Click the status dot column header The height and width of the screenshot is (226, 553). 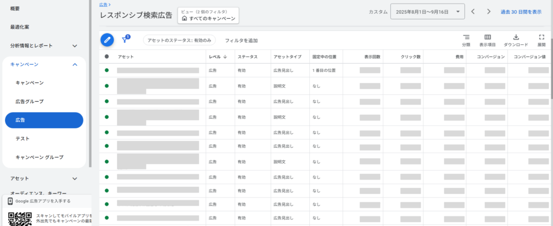pyautogui.click(x=107, y=57)
